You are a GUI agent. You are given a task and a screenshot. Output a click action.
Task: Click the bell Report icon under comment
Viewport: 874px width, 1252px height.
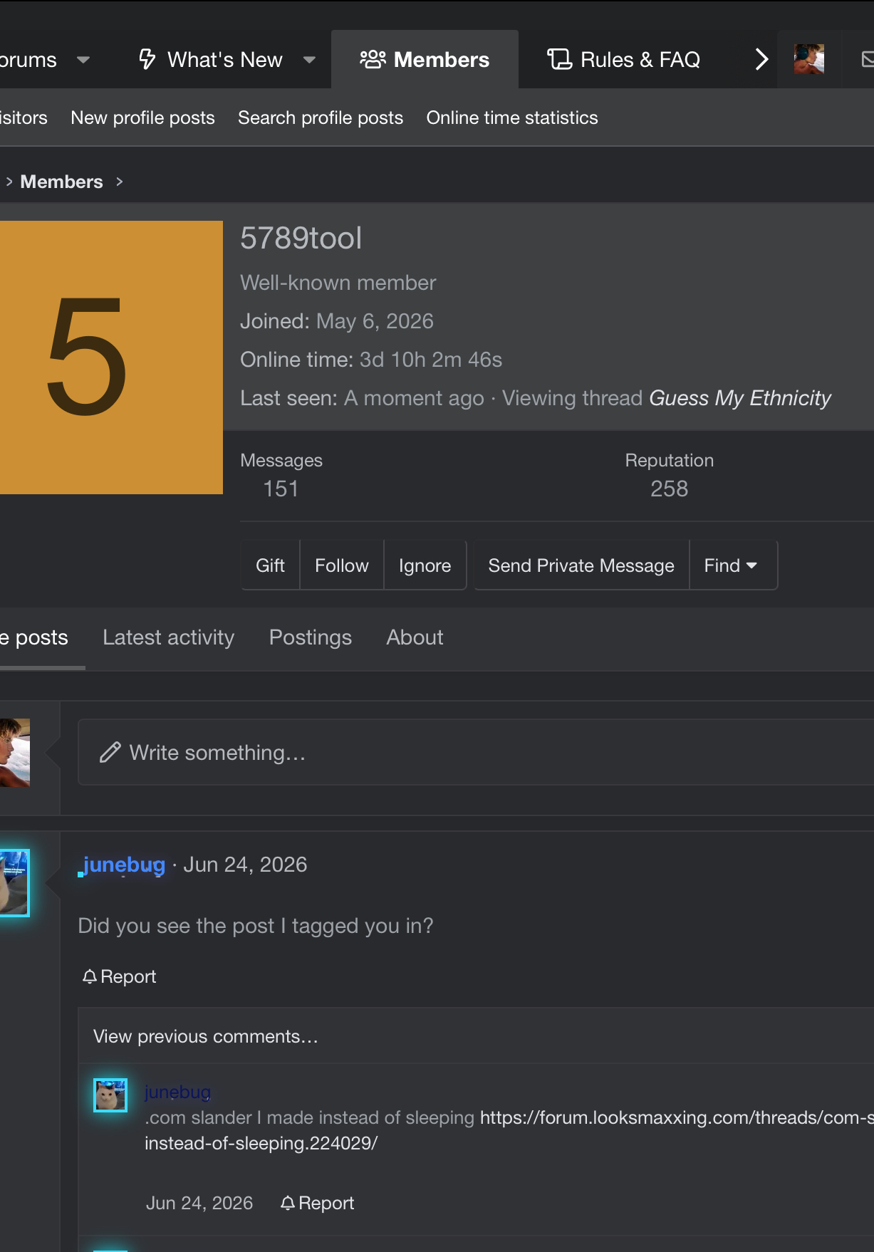click(x=288, y=1203)
